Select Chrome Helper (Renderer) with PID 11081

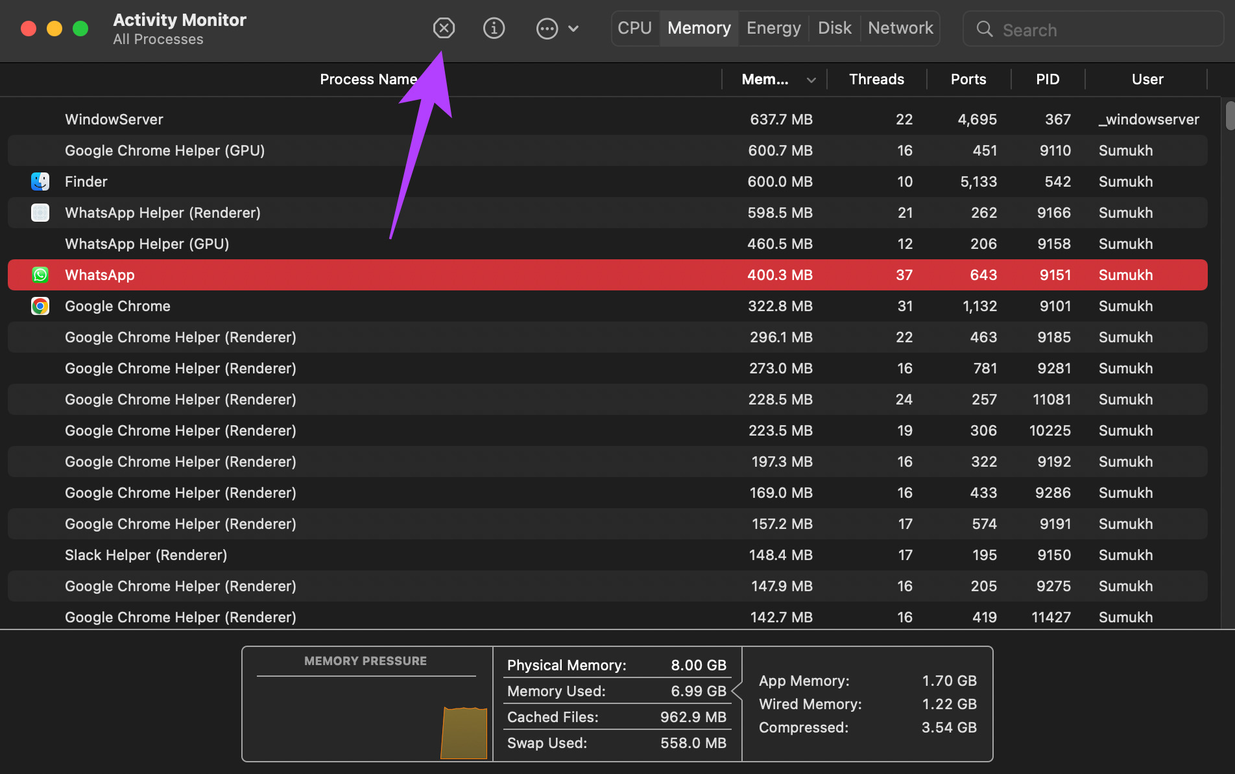click(x=608, y=399)
